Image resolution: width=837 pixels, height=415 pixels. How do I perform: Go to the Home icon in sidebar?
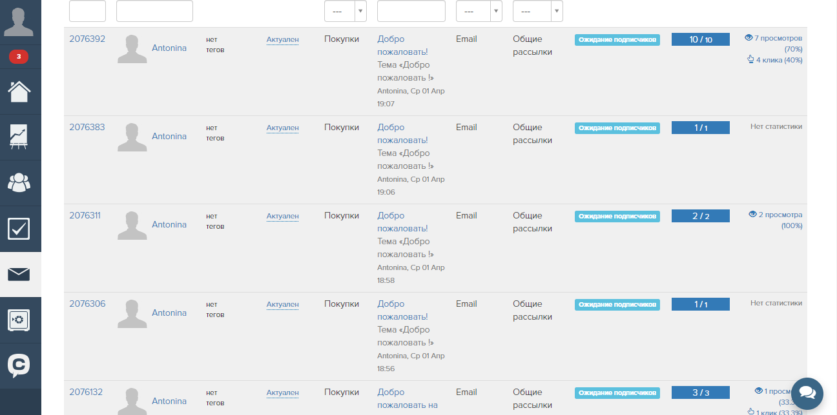click(x=19, y=91)
